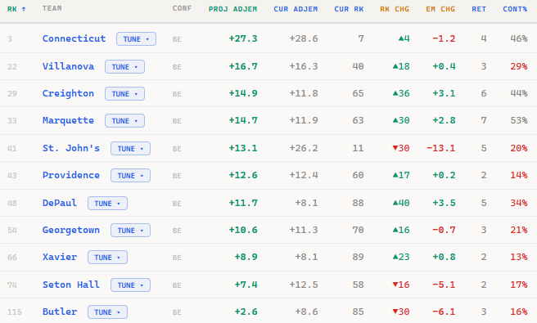Viewport: 537px width, 323px height.
Task: Sort by RK CHG column header
Action: [x=395, y=9]
